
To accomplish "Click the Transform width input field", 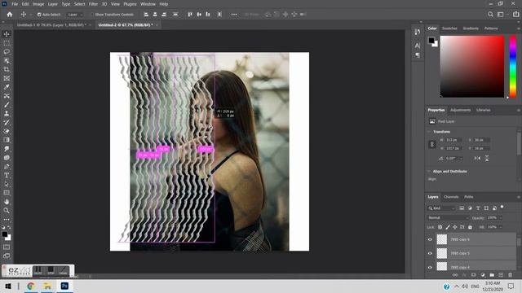I will 453,140.
